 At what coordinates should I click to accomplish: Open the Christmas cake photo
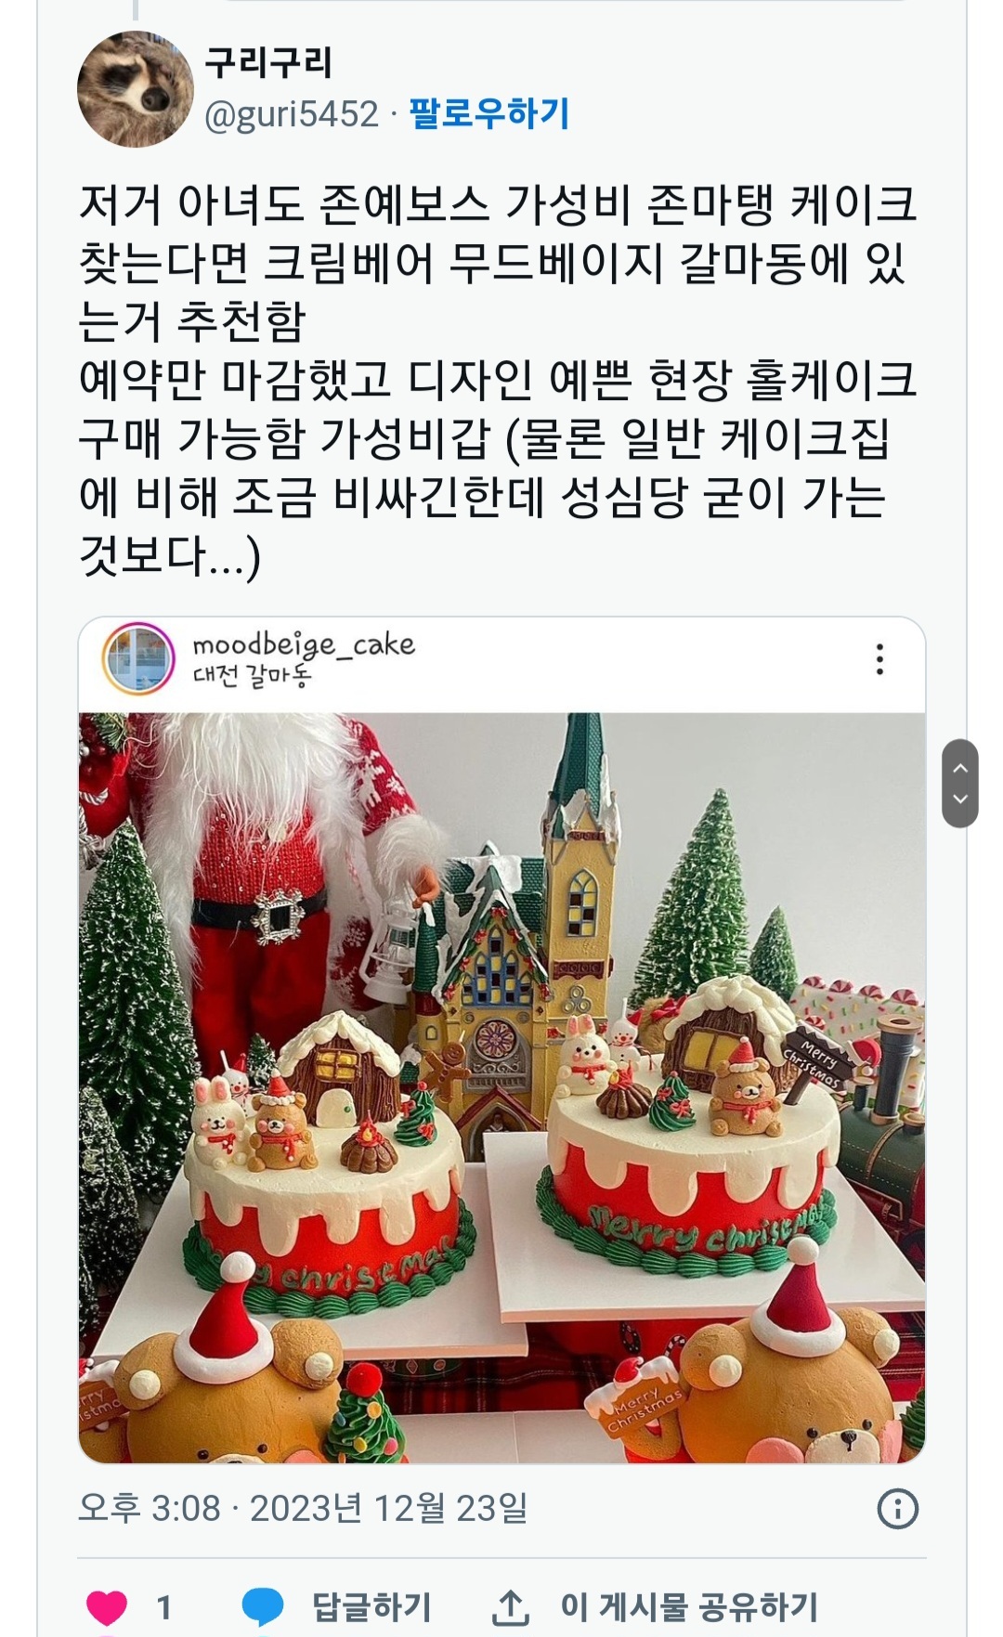[501, 1087]
